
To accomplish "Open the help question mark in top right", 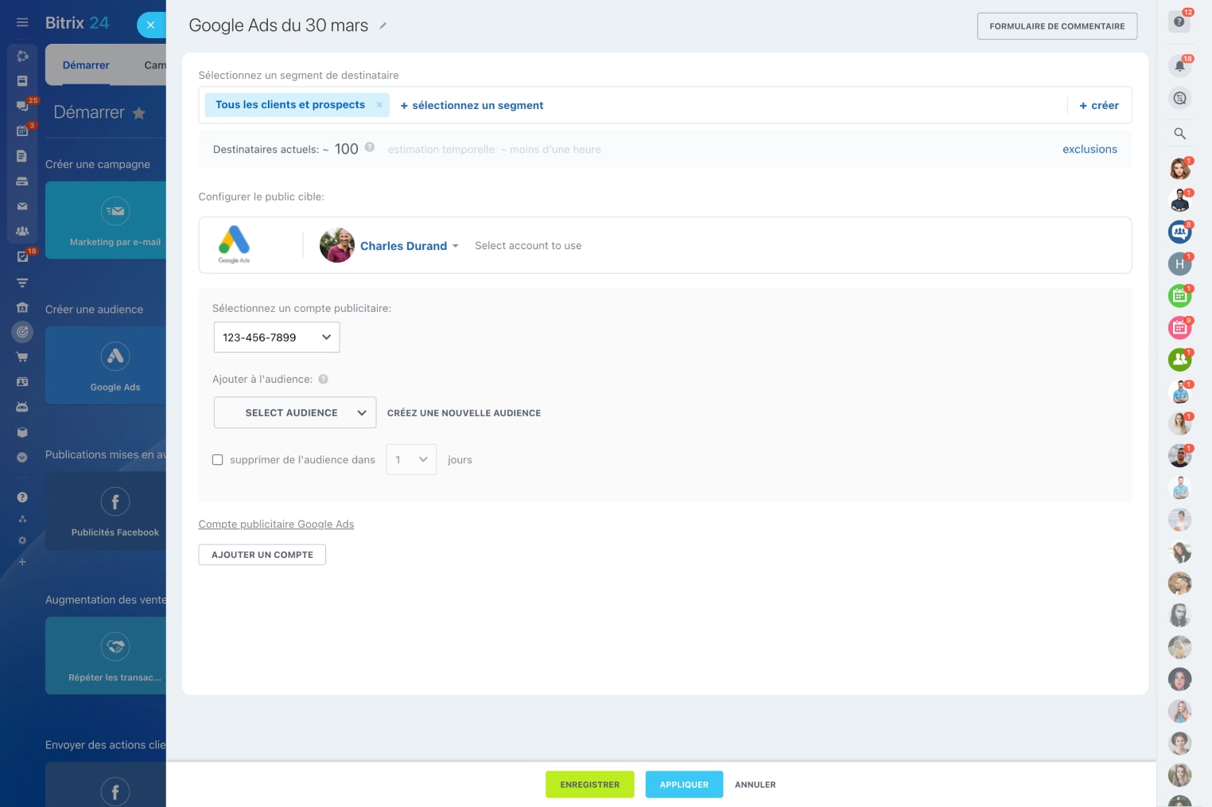I will (x=1179, y=21).
